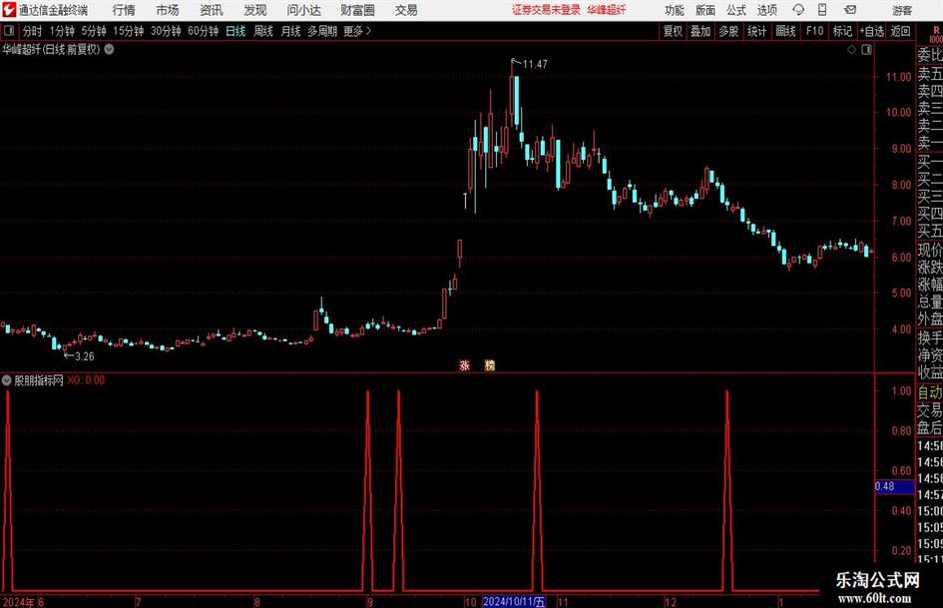This screenshot has width=943, height=608.
Task: Open the 版面 menu
Action: click(706, 10)
